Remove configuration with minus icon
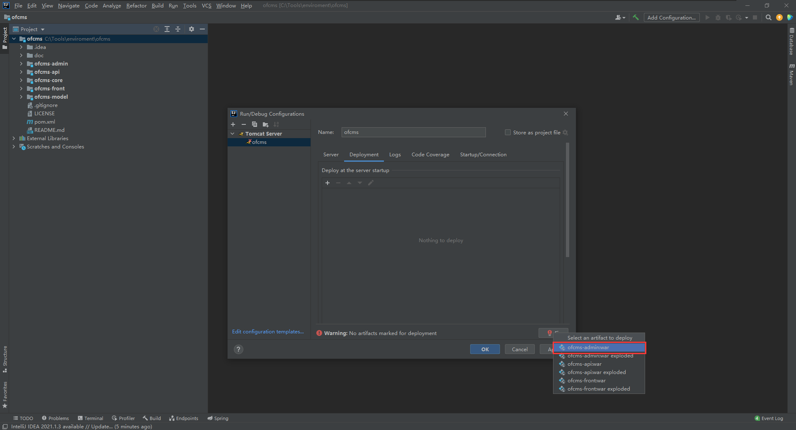 tap(244, 124)
